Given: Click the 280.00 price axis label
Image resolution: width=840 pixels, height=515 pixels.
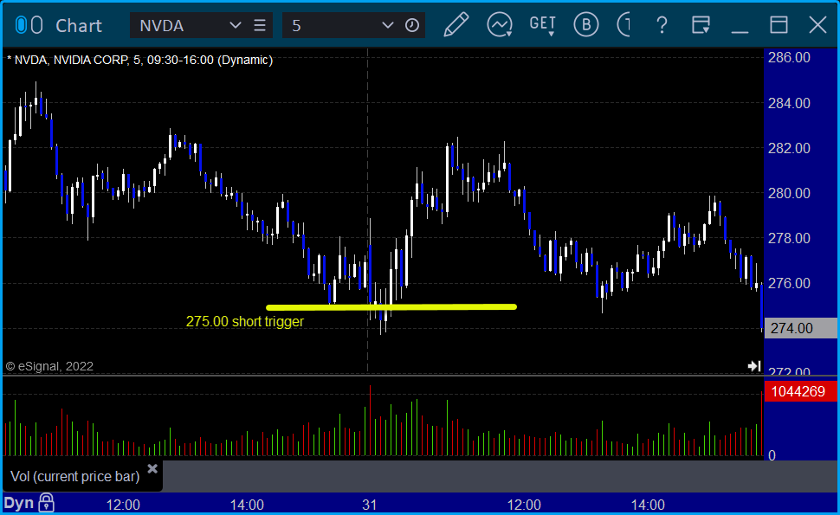Looking at the screenshot, I should click(789, 193).
